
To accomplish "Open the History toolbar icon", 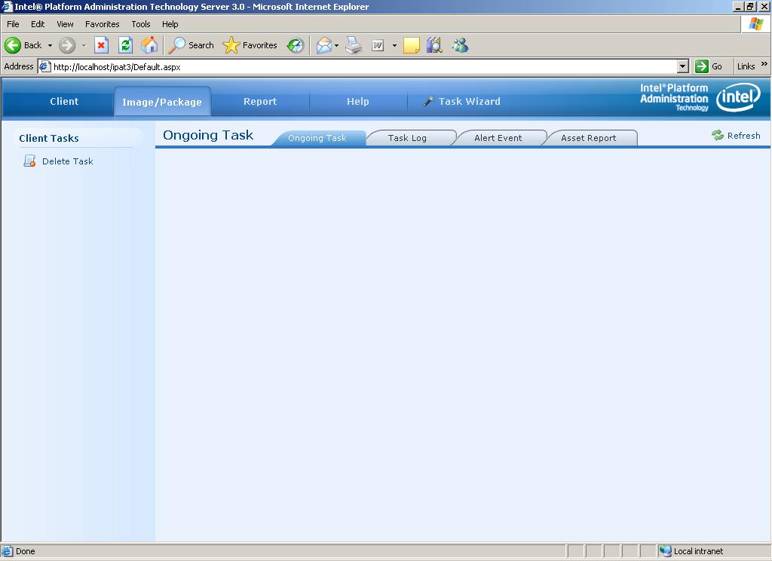I will point(296,45).
